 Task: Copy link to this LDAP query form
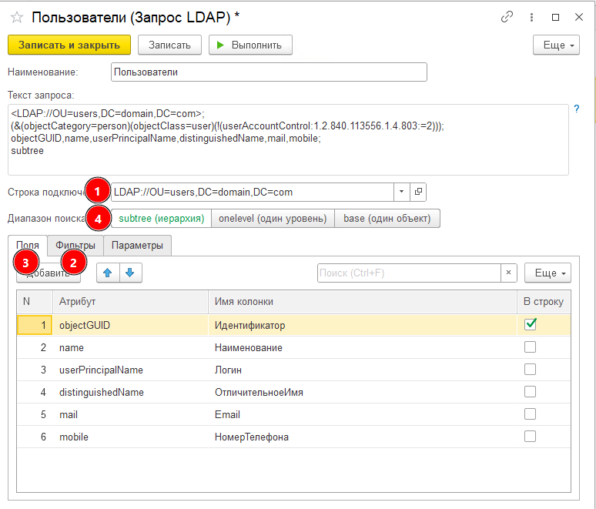[x=507, y=17]
